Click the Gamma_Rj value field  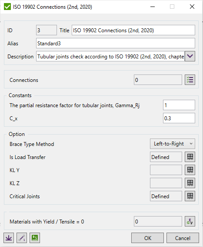point(179,105)
